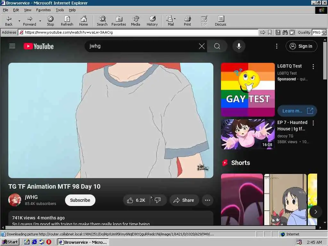Screen dimensions: 328x246
Task: Click the Forward toolbar button
Action: 29,21
